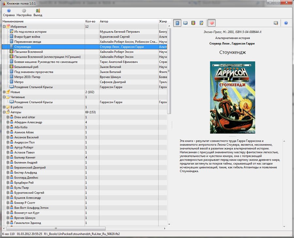Screen dimensions: 294x238
Task: Click the Избранные folder icon
Action: click(8, 26)
